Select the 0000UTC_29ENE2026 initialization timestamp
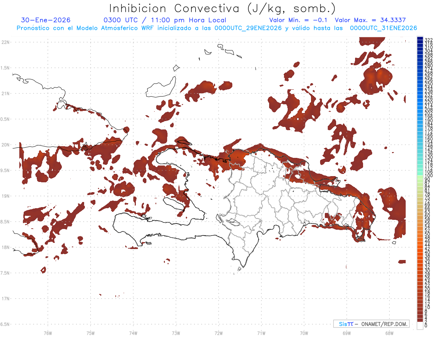 point(248,28)
